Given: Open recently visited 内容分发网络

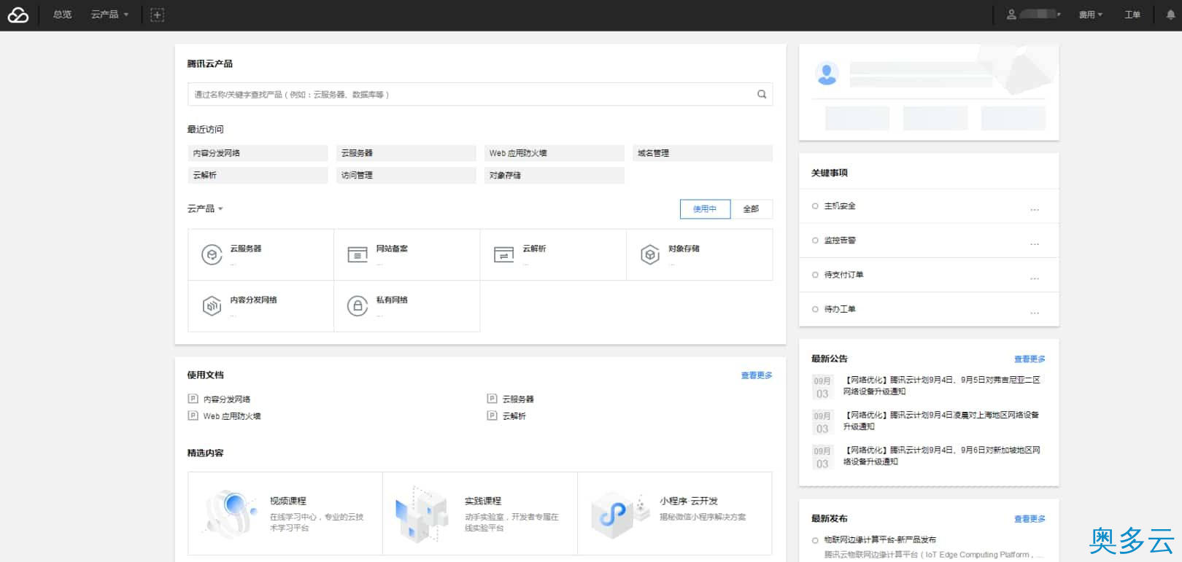Looking at the screenshot, I should pos(258,153).
